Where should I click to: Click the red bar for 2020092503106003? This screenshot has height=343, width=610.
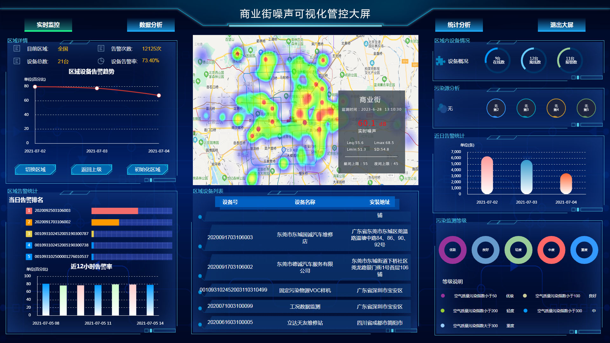point(115,211)
